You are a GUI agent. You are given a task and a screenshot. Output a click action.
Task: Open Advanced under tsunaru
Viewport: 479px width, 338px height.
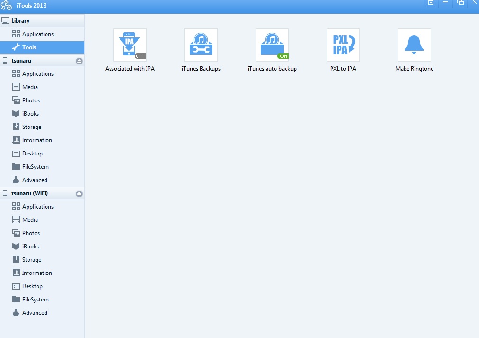[42, 180]
